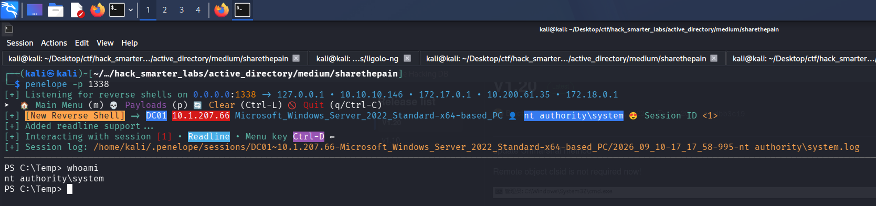This screenshot has width=876, height=206.
Task: Click the whoami command line
Action: point(51,168)
